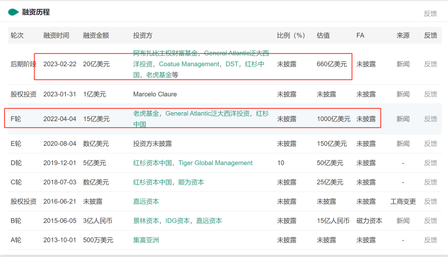Viewport: 448px width, 257px height.
Task: Click the 估值 column header
Action: [323, 35]
